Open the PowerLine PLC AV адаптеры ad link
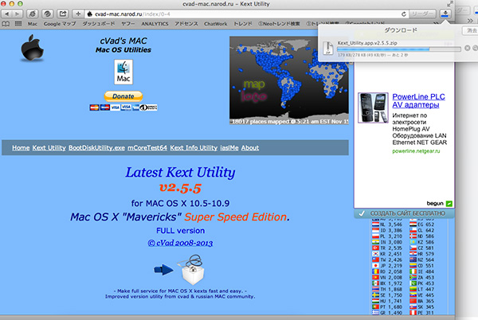 point(418,101)
